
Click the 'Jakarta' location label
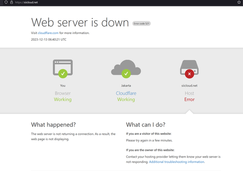click(x=126, y=85)
